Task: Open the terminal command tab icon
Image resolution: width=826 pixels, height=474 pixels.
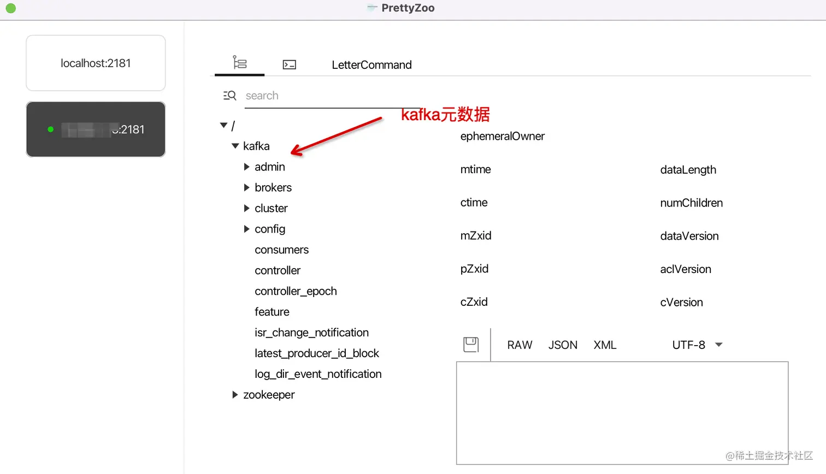Action: (x=290, y=64)
